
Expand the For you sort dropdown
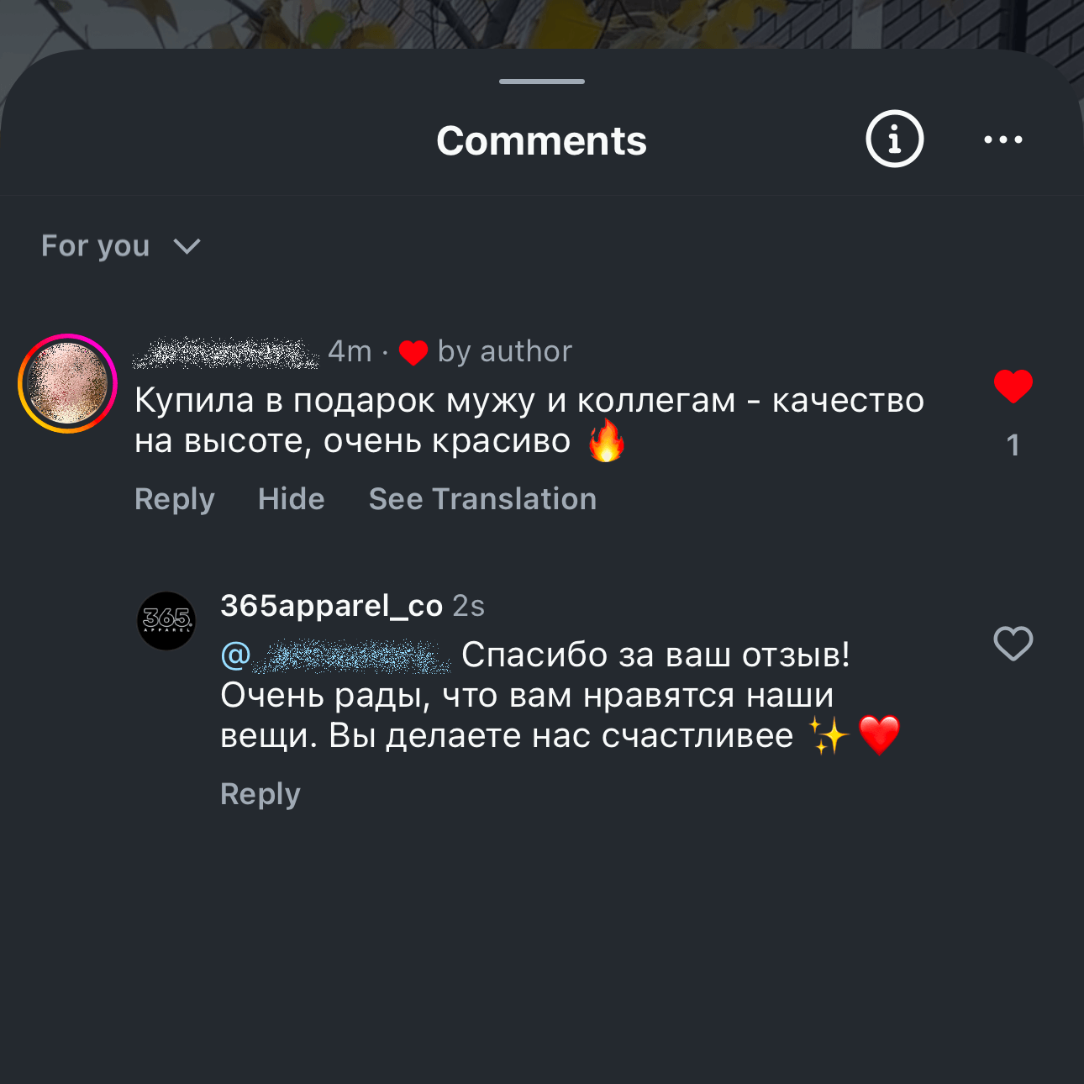pos(95,246)
